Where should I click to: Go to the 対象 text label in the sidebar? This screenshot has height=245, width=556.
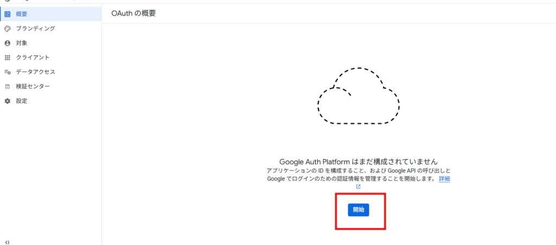22,43
